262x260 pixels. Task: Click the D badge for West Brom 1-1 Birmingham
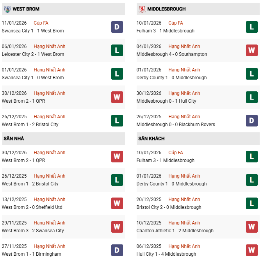click(117, 250)
